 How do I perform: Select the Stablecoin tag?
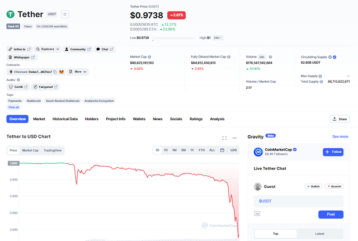(x=34, y=101)
